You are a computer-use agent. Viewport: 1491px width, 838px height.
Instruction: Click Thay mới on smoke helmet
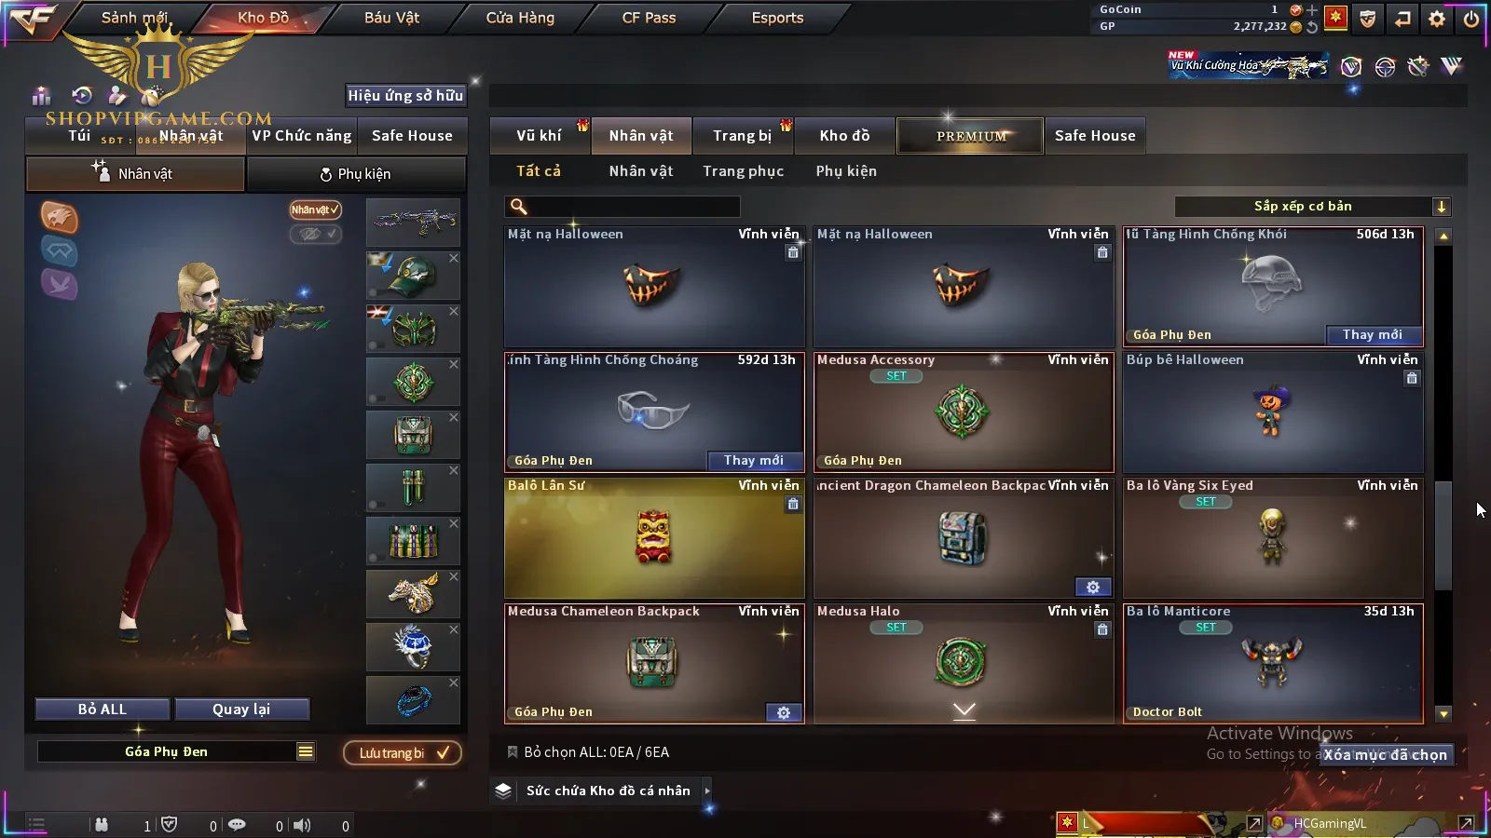point(1373,334)
